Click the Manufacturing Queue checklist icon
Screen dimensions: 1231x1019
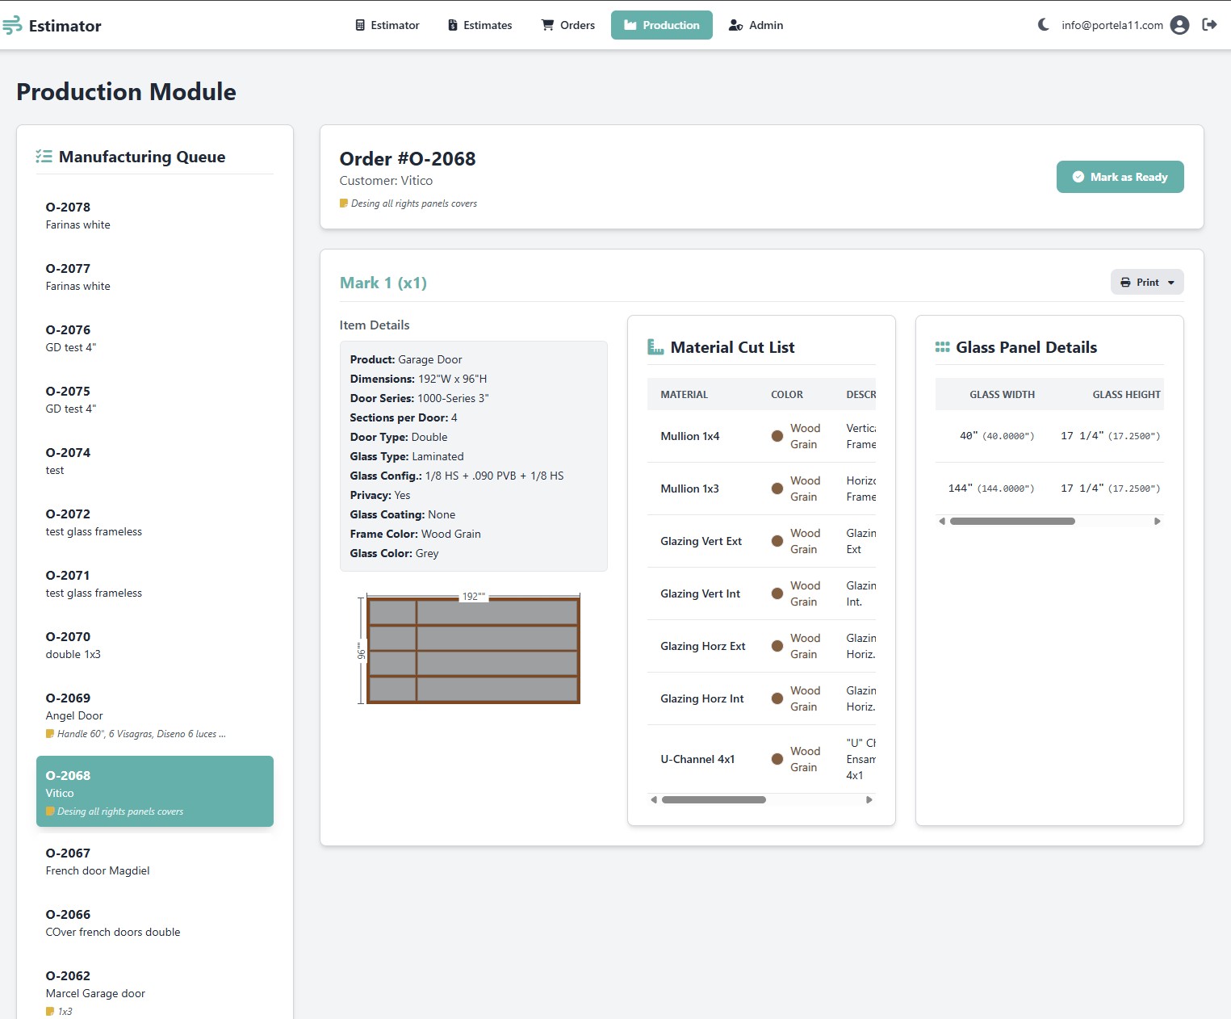[x=44, y=155]
